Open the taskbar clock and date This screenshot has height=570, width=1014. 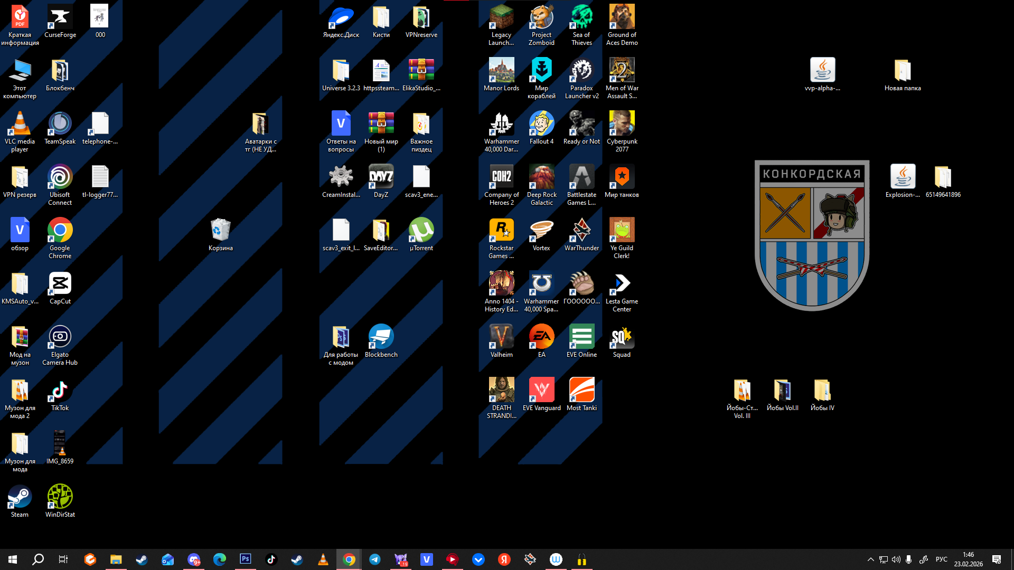click(968, 559)
